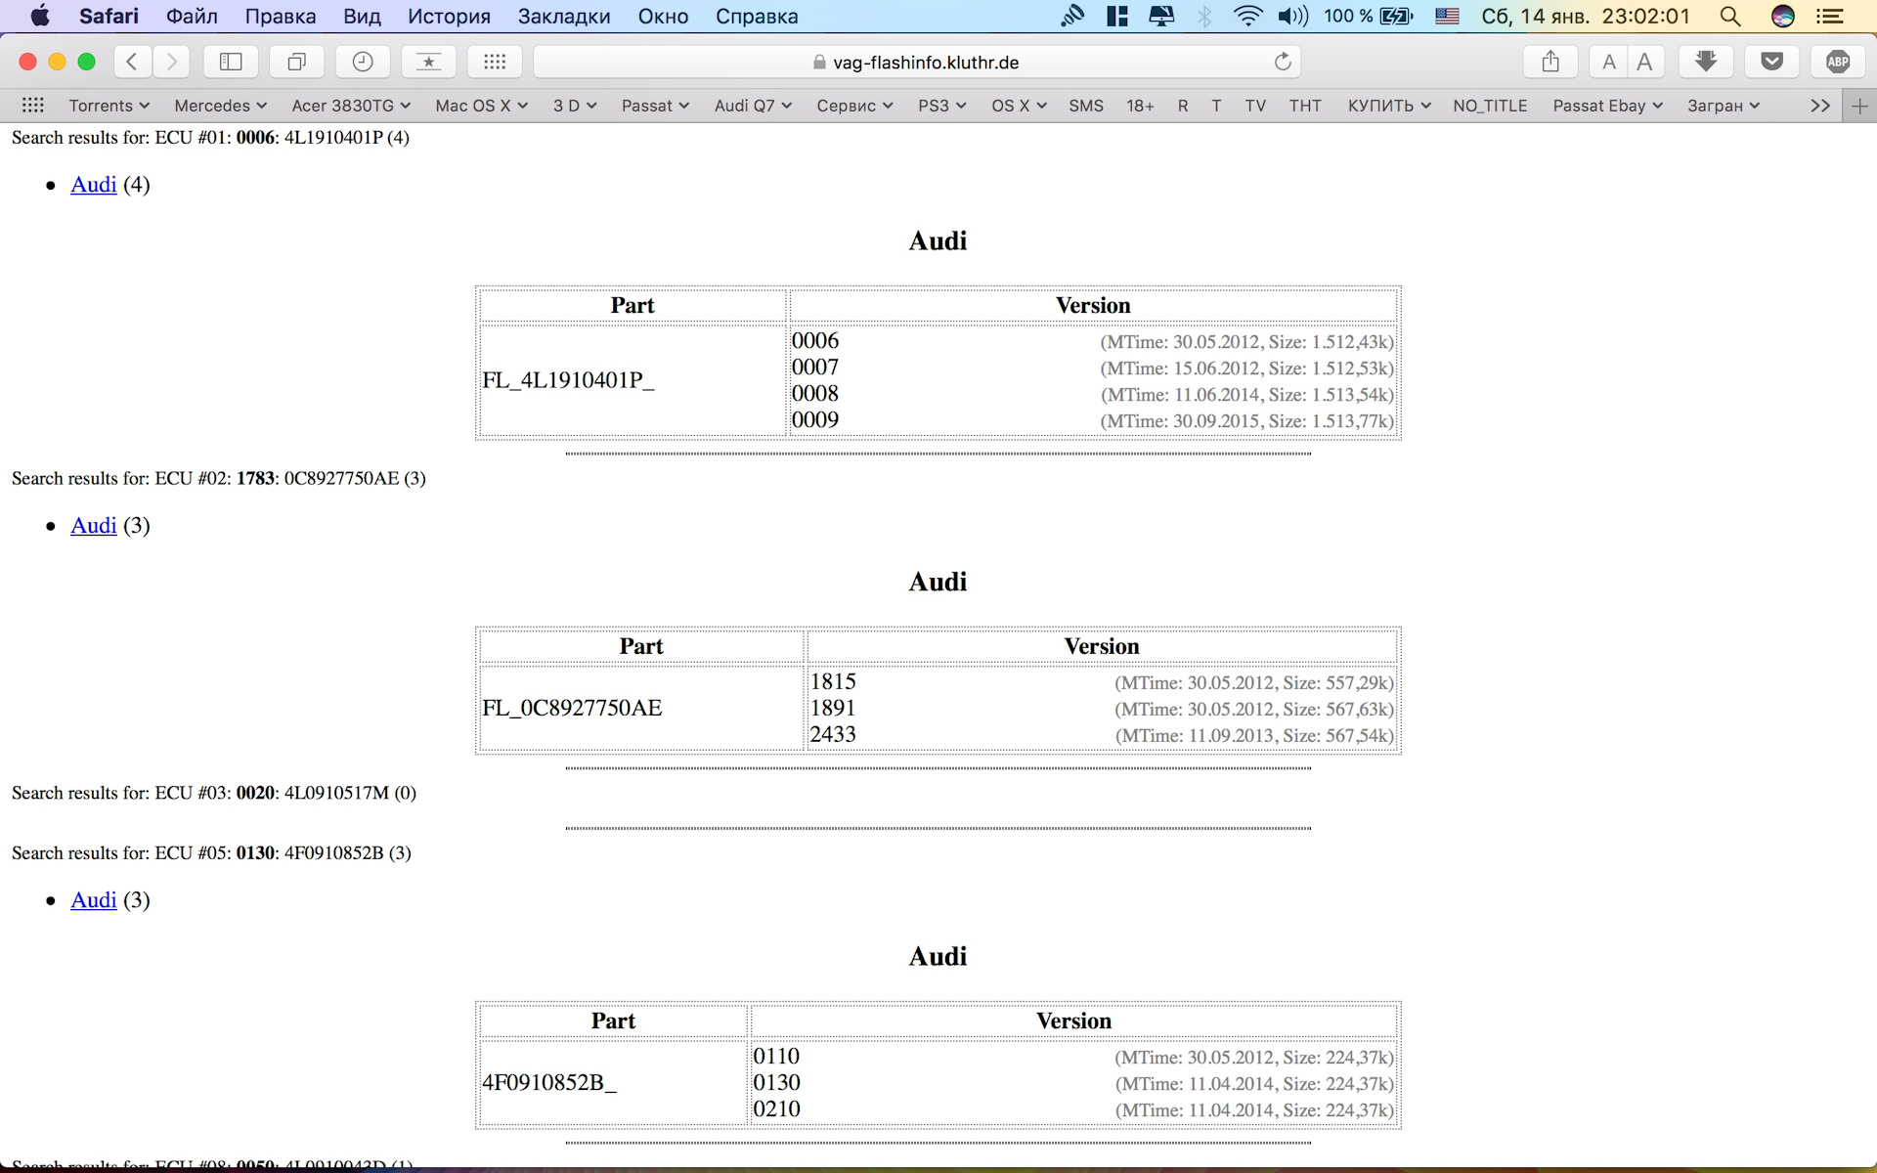This screenshot has height=1173, width=1877.
Task: Go forward with Safari forward arrow
Action: (171, 62)
